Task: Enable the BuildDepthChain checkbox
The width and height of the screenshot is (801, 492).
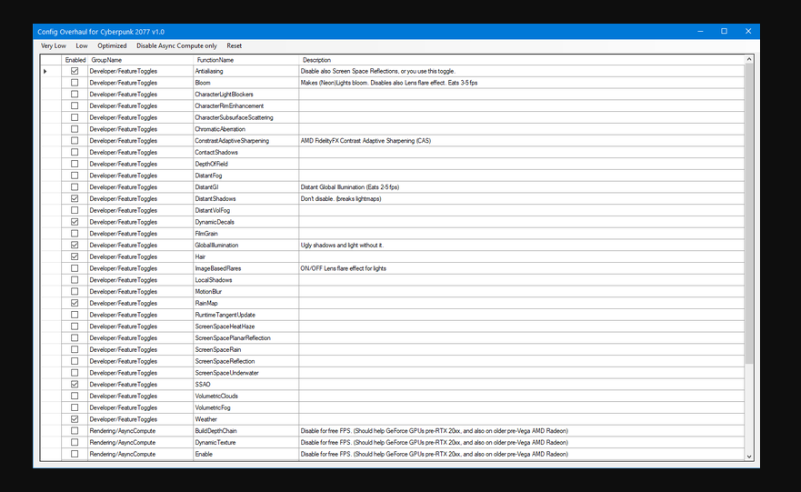Action: [75, 431]
